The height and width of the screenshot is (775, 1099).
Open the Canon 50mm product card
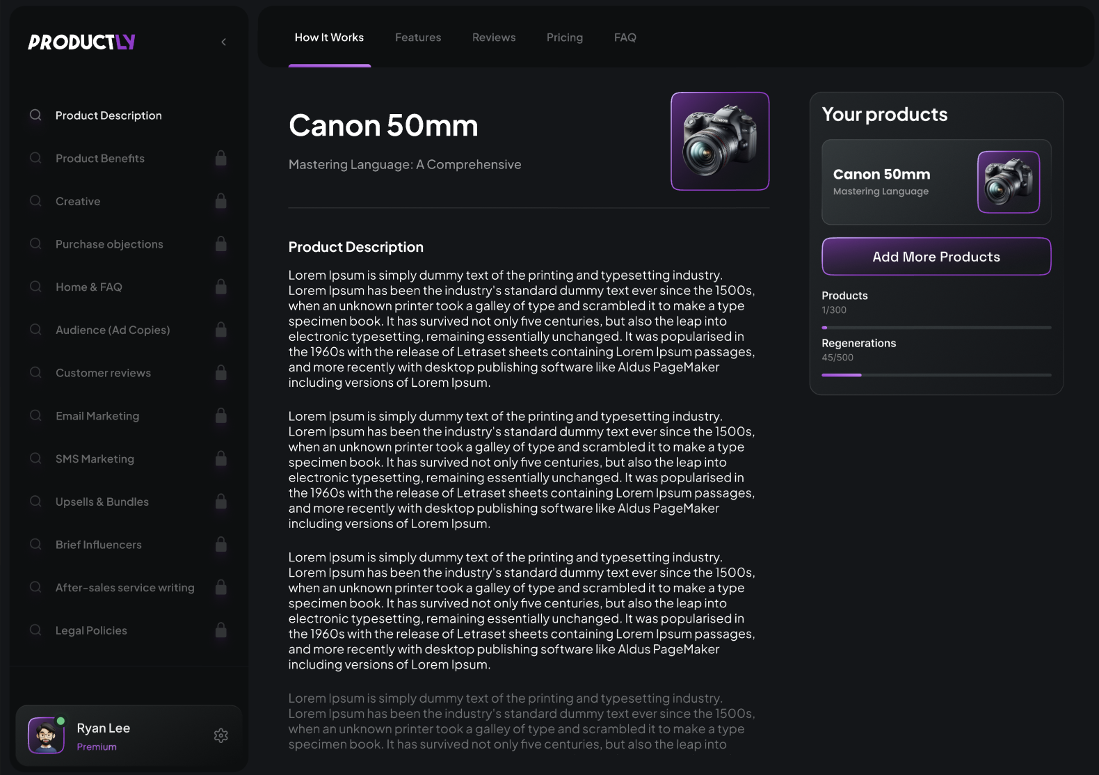pyautogui.click(x=936, y=182)
